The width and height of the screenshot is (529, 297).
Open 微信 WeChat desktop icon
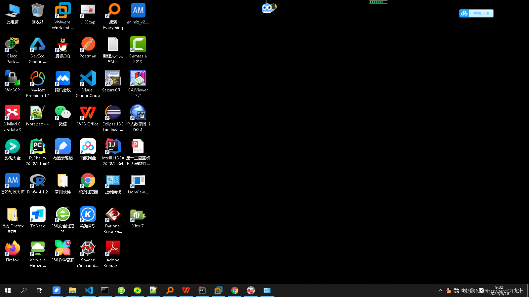[63, 115]
